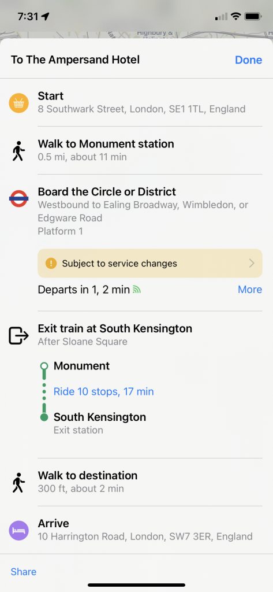Tap the location arrow in status bar
Image resolution: width=273 pixels, height=592 pixels.
tap(45, 17)
